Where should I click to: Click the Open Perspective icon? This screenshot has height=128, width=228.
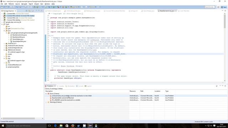click(x=218, y=7)
